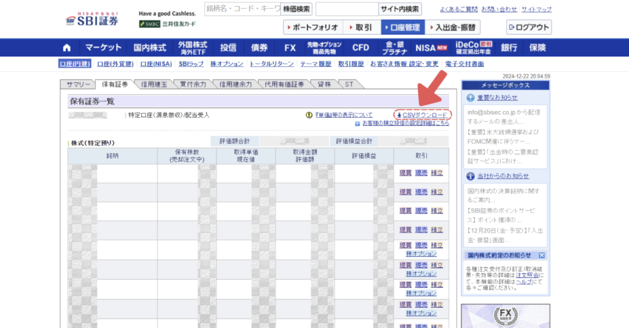The height and width of the screenshot is (328, 629).
Task: Select 国内株式 in the main navigation
Action: point(149,48)
